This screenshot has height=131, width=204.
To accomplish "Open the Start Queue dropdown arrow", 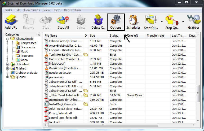I will tap(162, 22).
